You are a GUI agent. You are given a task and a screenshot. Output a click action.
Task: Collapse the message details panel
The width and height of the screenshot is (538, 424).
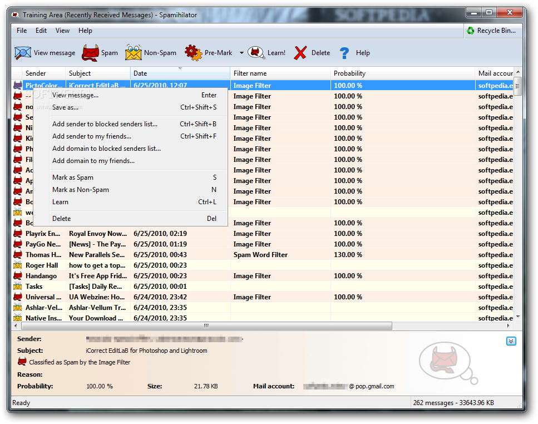coord(511,341)
